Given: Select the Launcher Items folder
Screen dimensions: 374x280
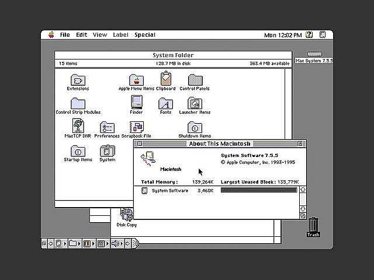Looking at the screenshot, I should (x=195, y=103).
